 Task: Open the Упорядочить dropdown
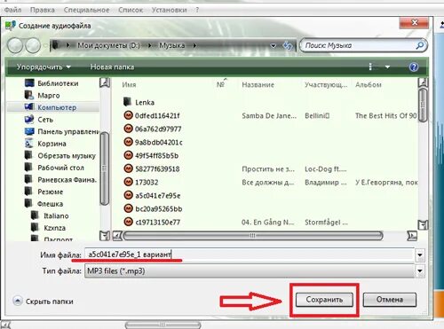click(44, 67)
